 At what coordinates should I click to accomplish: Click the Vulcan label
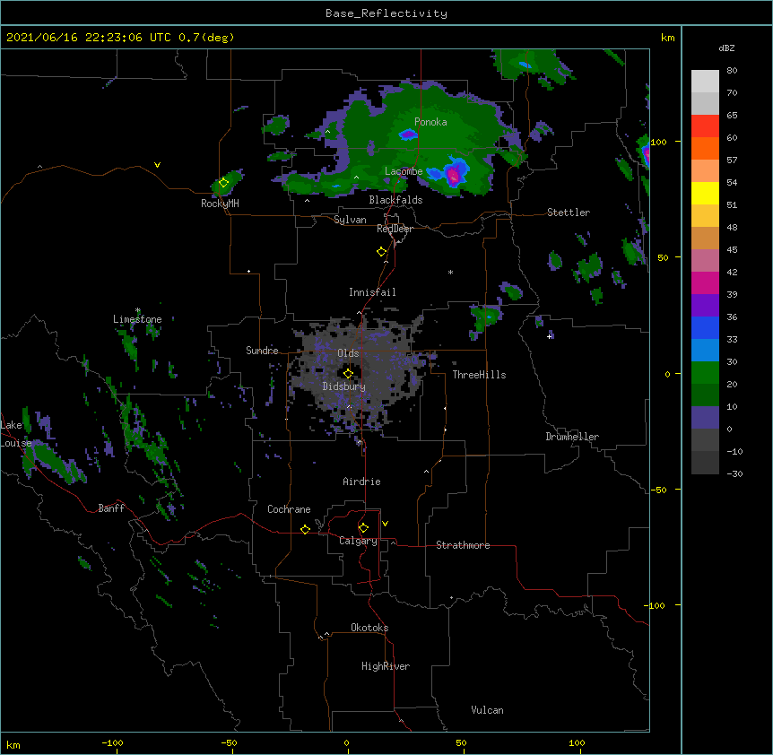pyautogui.click(x=487, y=710)
